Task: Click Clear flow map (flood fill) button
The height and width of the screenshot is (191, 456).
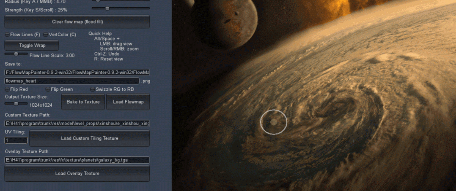Action: [x=77, y=22]
